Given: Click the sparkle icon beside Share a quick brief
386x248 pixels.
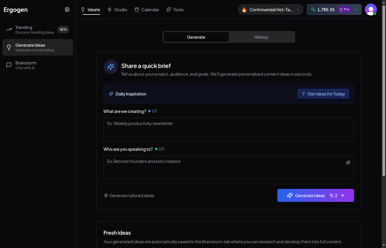Looking at the screenshot, I should (111, 67).
